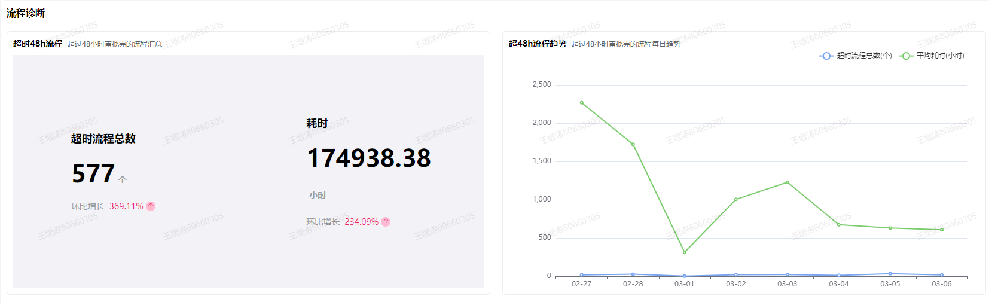
Task: Click the blue data point at 03-05
Action: point(890,274)
